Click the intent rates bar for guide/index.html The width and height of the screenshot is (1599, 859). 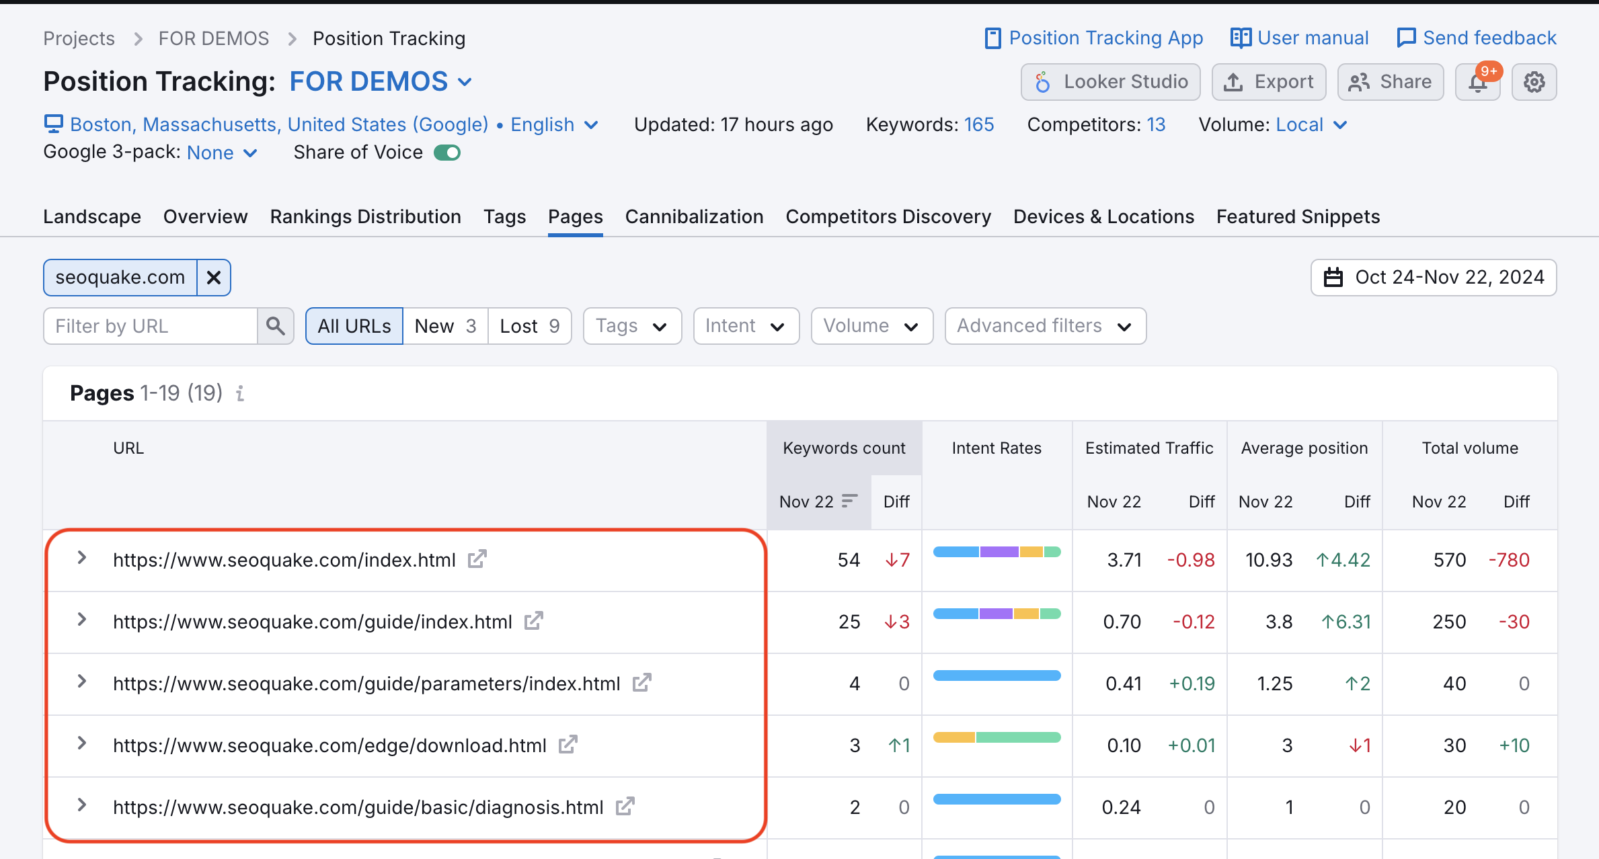pyautogui.click(x=997, y=614)
